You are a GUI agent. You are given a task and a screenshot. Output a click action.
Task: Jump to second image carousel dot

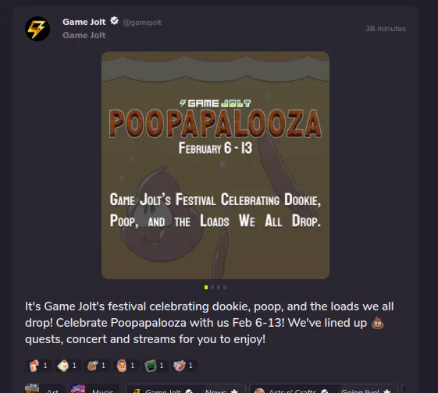click(x=212, y=287)
